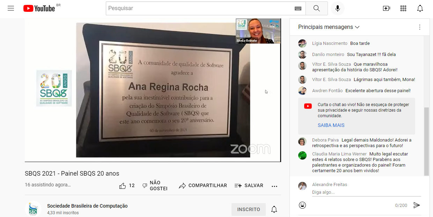Click the search magnifier button
The image size is (433, 217).
point(316,8)
